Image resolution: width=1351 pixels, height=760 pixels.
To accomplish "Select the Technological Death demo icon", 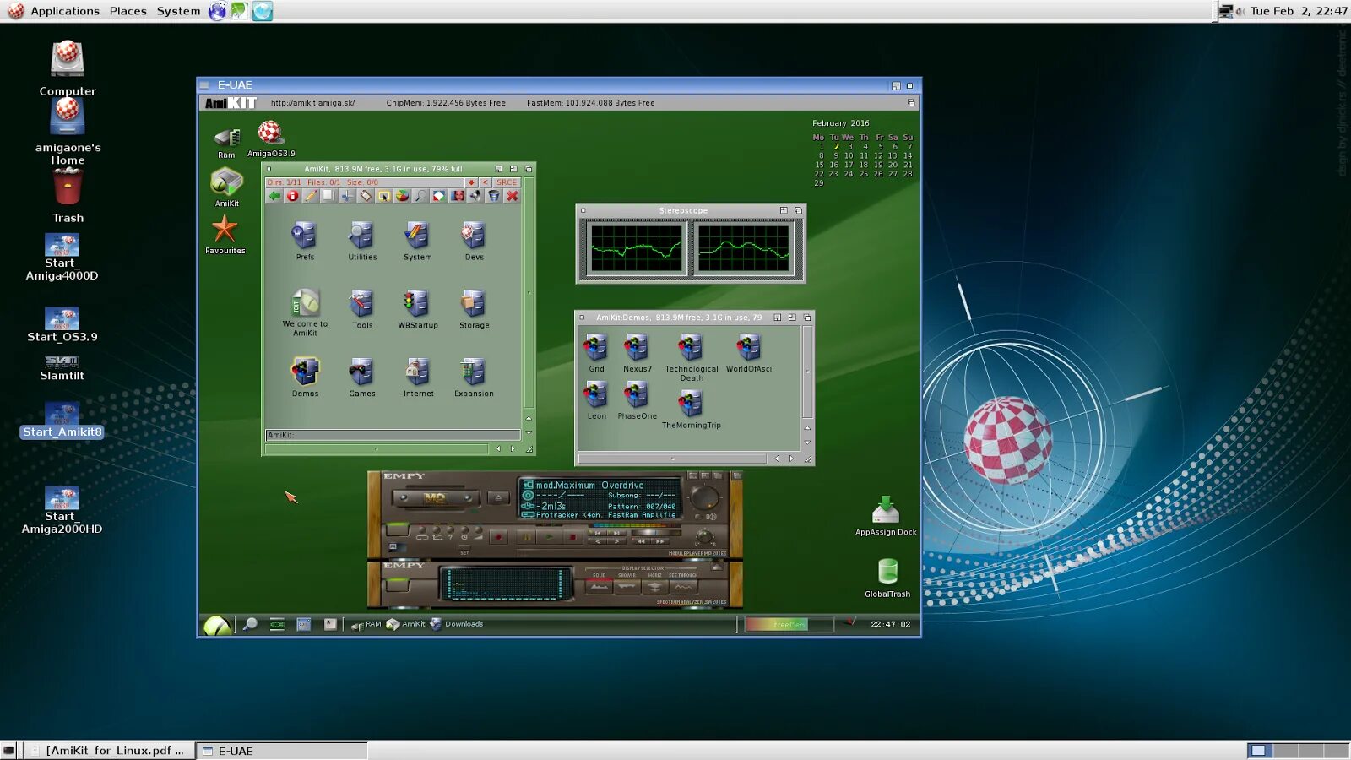I will [x=691, y=356].
